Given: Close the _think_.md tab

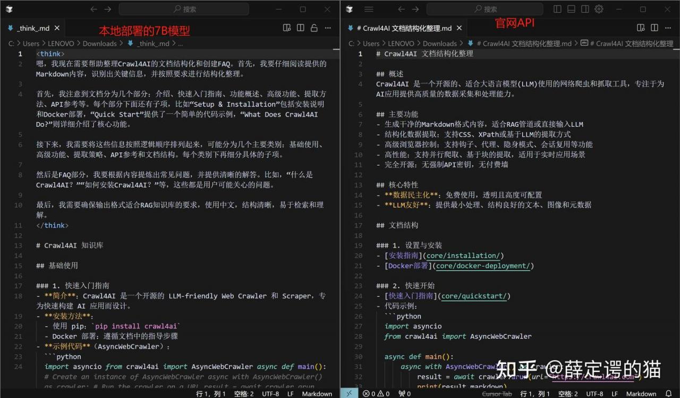Looking at the screenshot, I should (57, 28).
